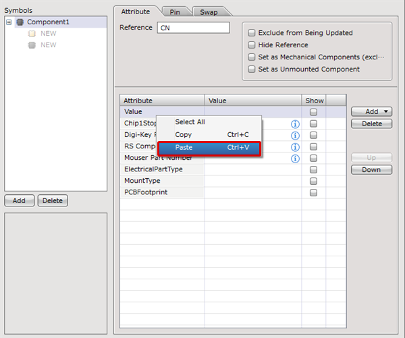Enable Exclude from Being Updated
Viewport: 405px width, 338px height.
(x=252, y=33)
